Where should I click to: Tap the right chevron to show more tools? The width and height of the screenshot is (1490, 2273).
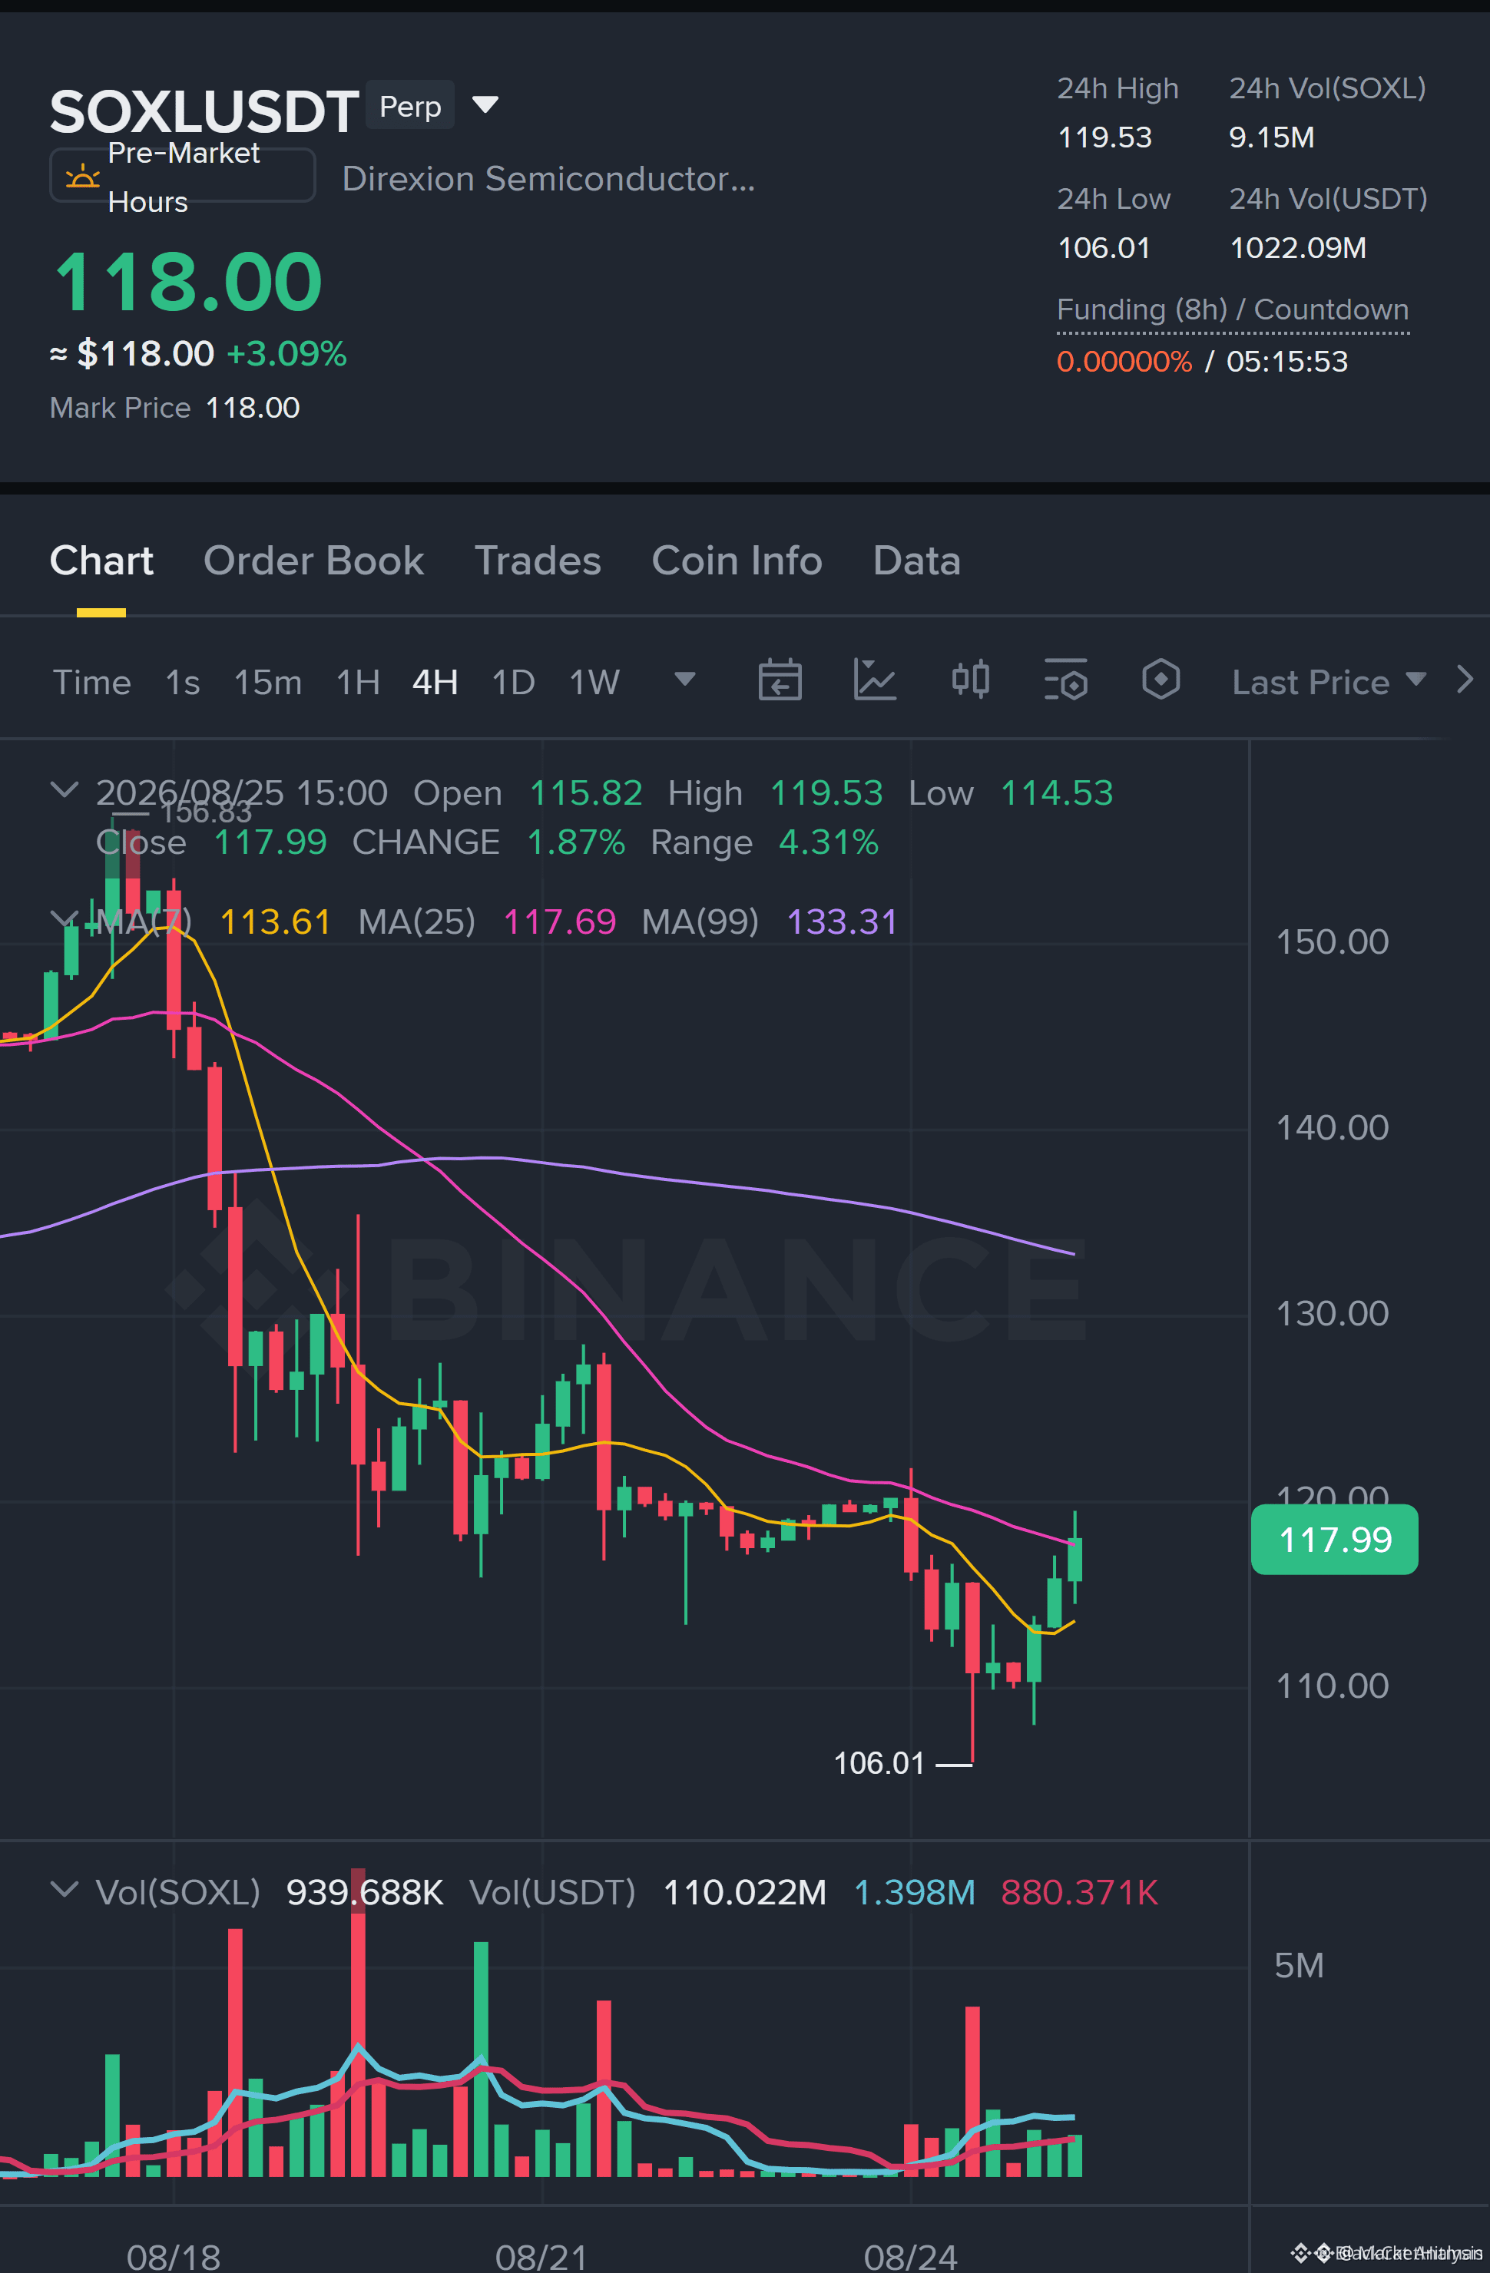(x=1464, y=680)
